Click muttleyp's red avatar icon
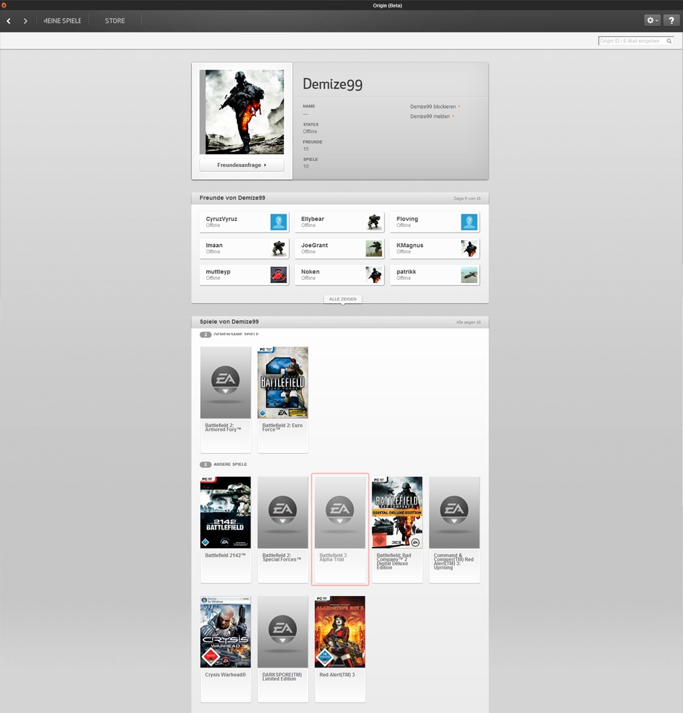The height and width of the screenshot is (713, 683). point(279,275)
